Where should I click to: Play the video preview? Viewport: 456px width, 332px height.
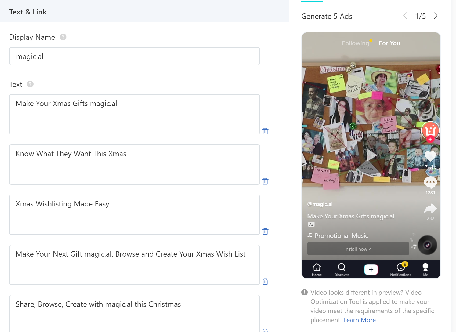click(371, 155)
